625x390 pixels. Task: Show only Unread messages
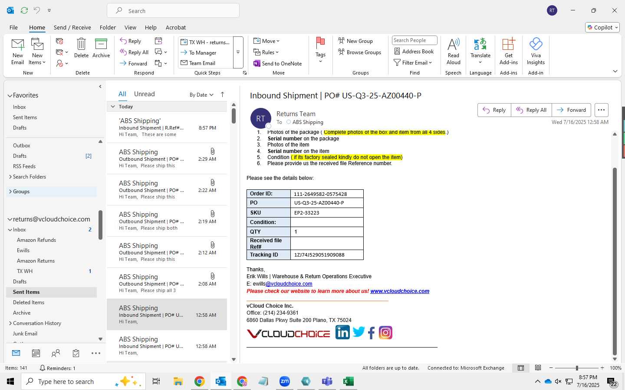[x=145, y=94]
